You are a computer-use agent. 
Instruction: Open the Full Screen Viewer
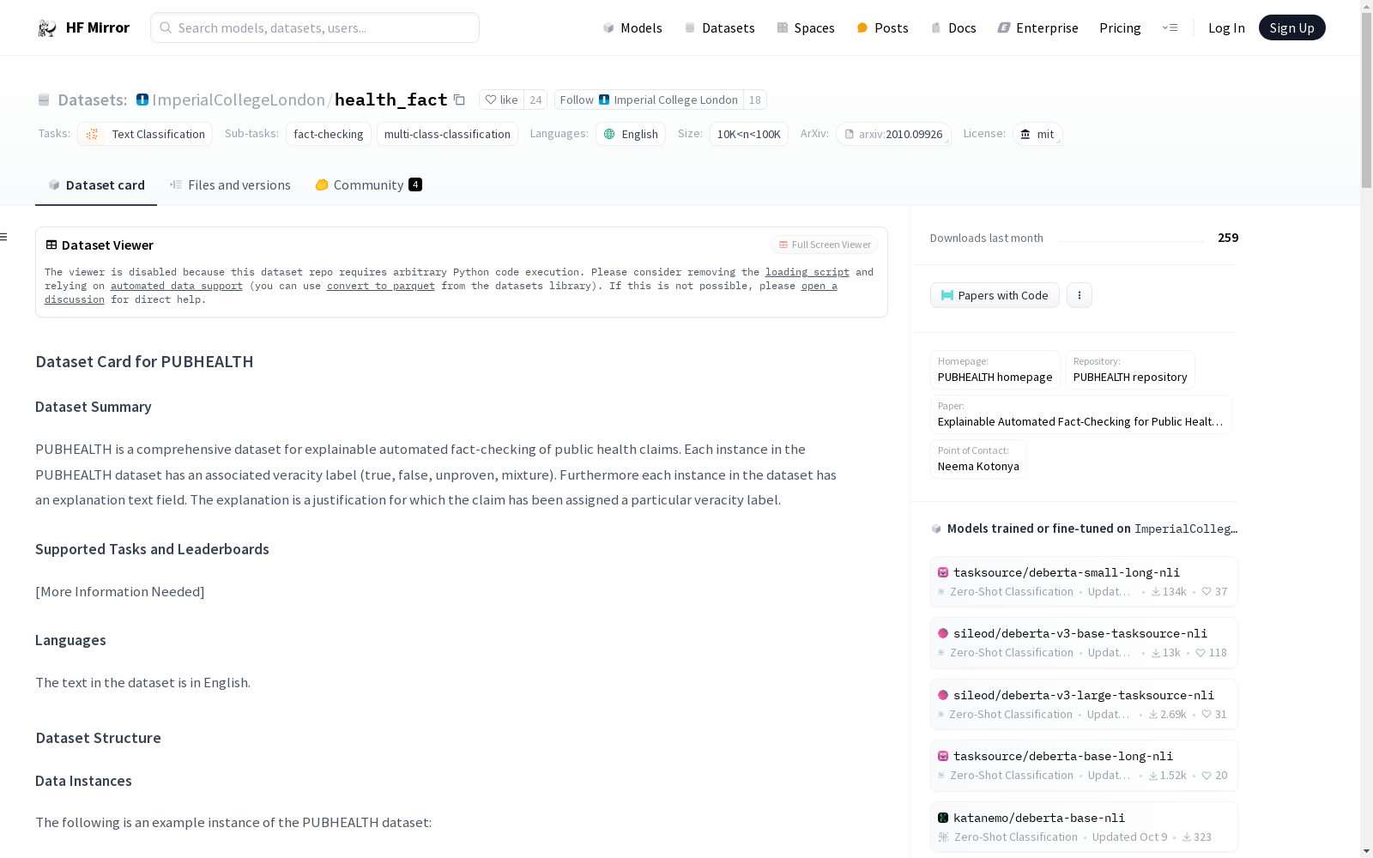[825, 245]
